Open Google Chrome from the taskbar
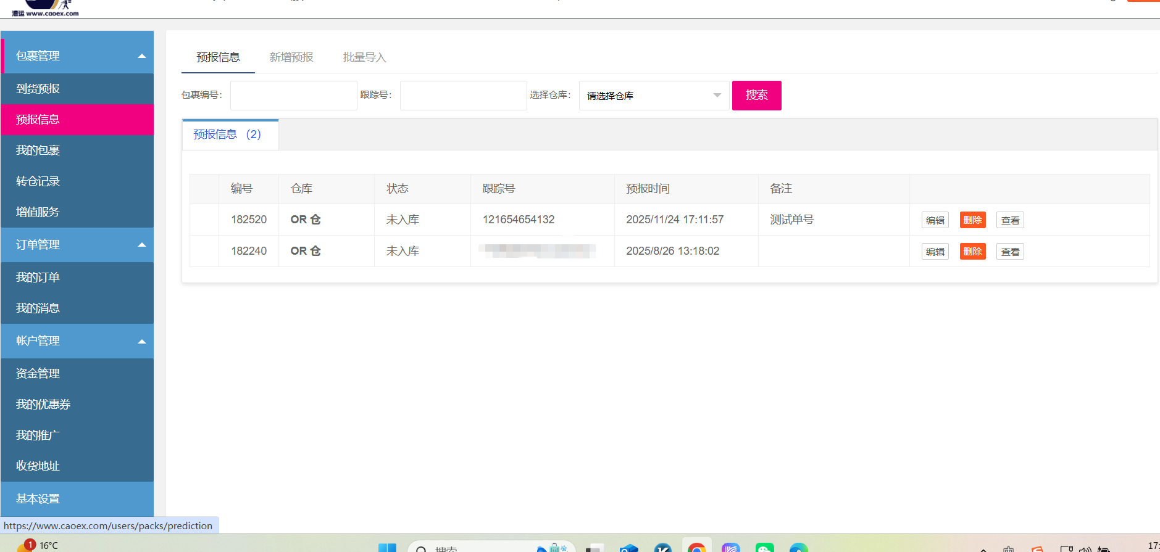Viewport: 1160px width, 552px height. (696, 548)
